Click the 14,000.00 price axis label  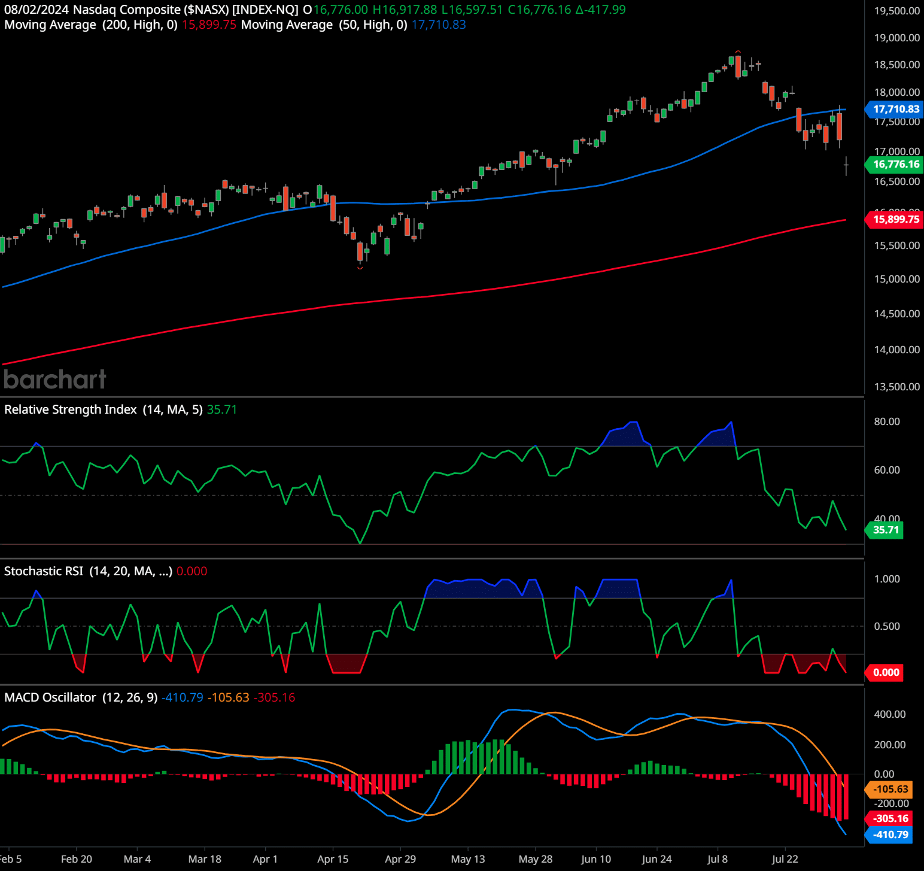point(896,350)
